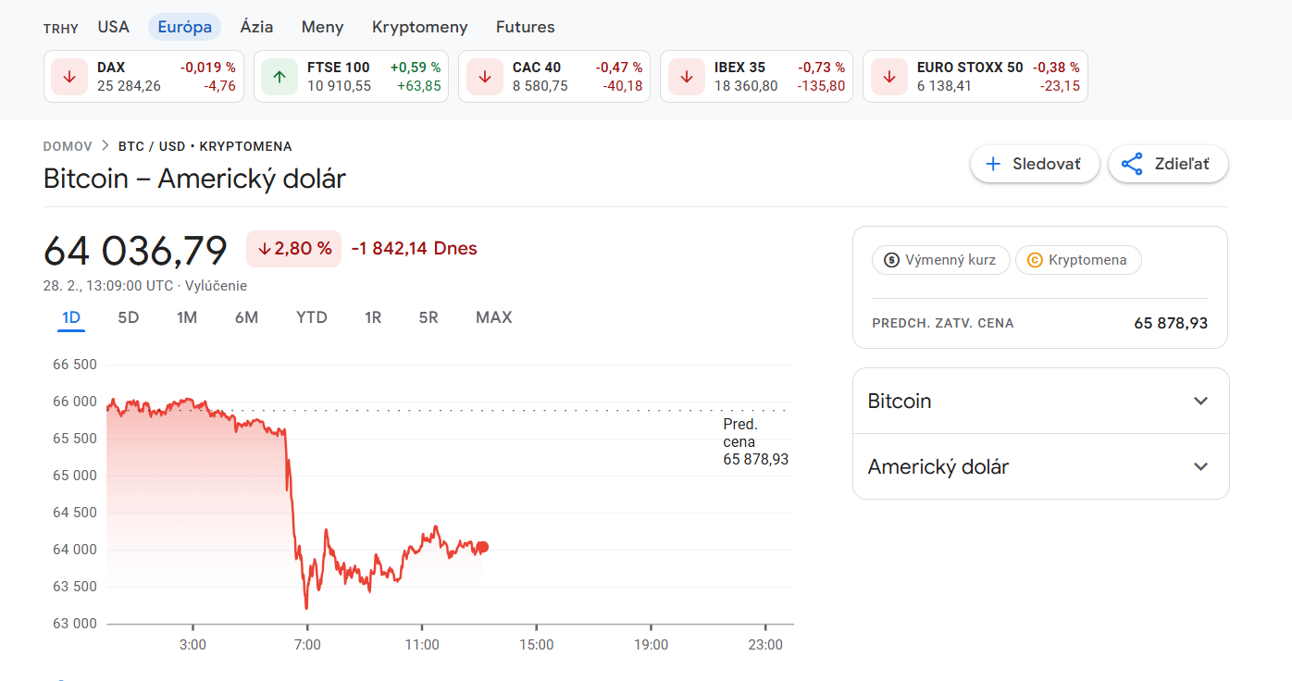Switch chart to MAX range

493,317
